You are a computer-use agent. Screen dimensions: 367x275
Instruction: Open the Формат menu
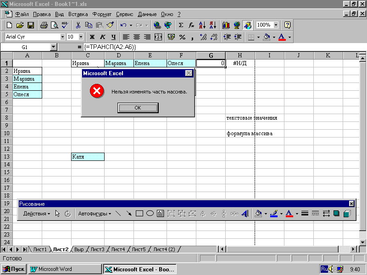[102, 14]
